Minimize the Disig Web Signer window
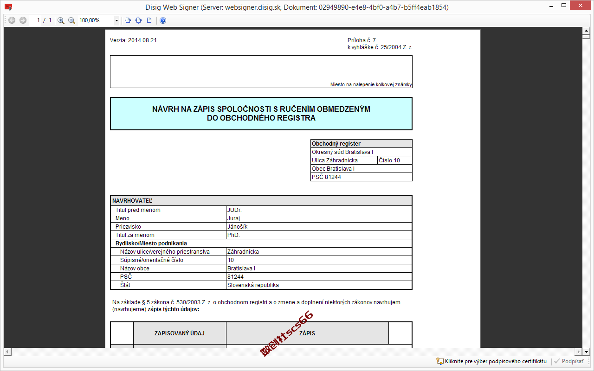The width and height of the screenshot is (594, 371). pyautogui.click(x=551, y=6)
